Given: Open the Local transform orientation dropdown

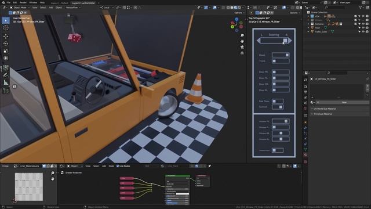Looking at the screenshot, I should (106, 8).
